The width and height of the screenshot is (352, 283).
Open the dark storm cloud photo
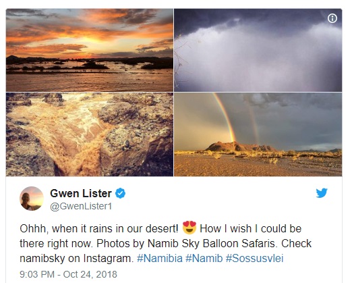258,50
